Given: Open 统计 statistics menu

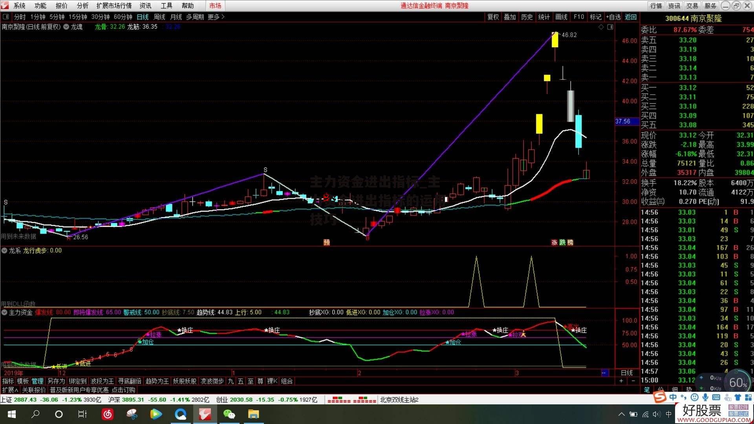Looking at the screenshot, I should [544, 17].
